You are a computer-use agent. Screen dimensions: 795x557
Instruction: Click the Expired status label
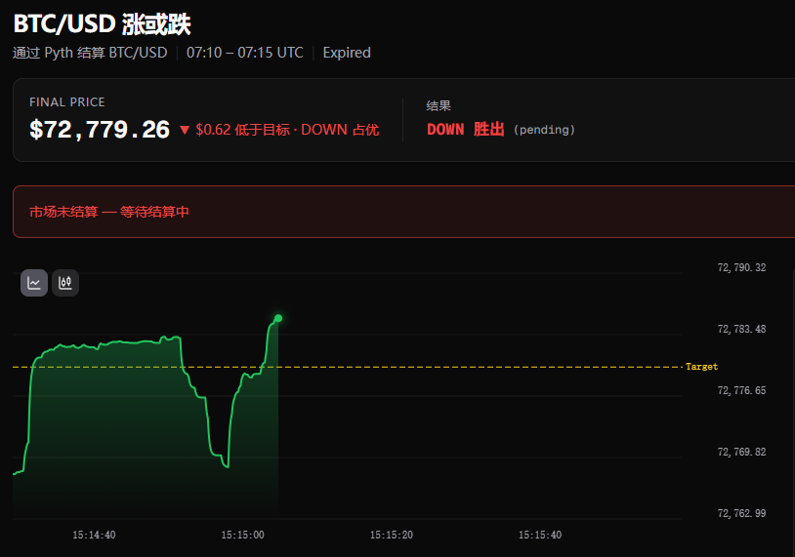(x=347, y=53)
